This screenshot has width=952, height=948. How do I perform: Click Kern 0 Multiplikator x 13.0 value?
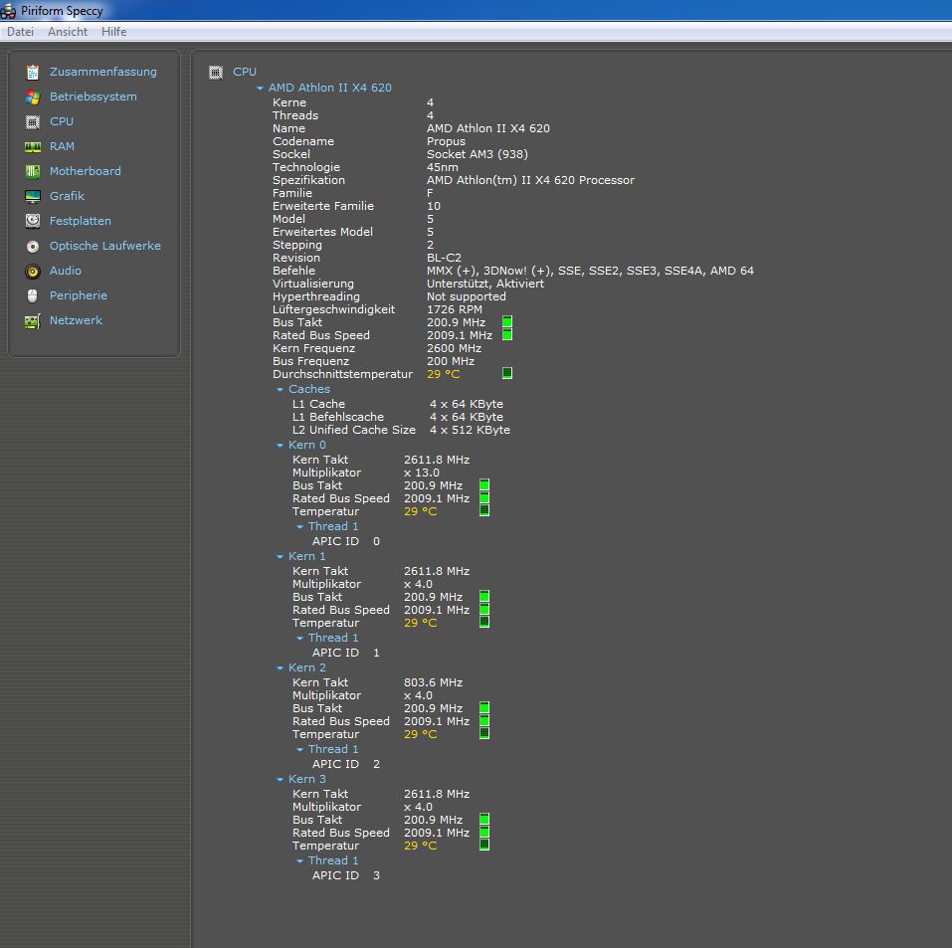pyautogui.click(x=422, y=474)
